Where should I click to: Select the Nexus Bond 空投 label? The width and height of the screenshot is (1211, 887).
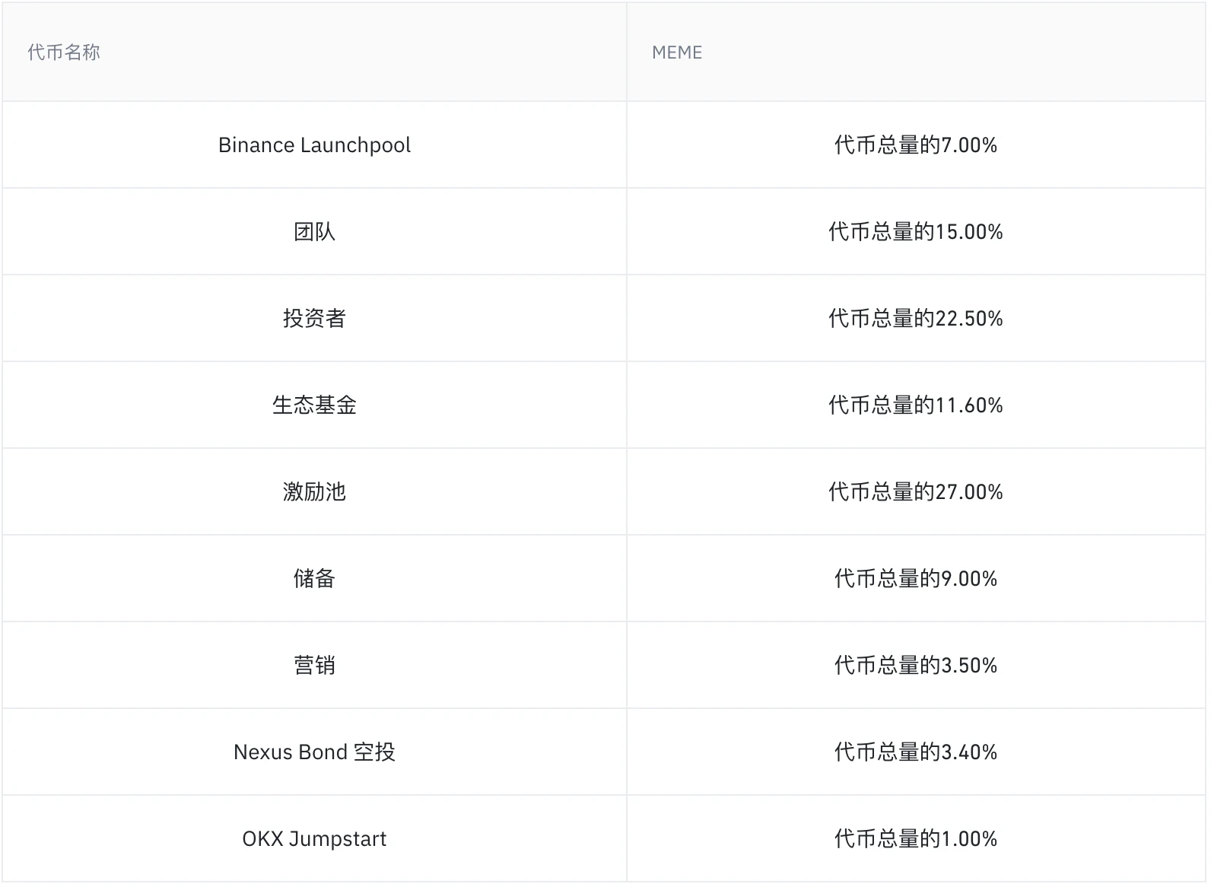(x=314, y=752)
